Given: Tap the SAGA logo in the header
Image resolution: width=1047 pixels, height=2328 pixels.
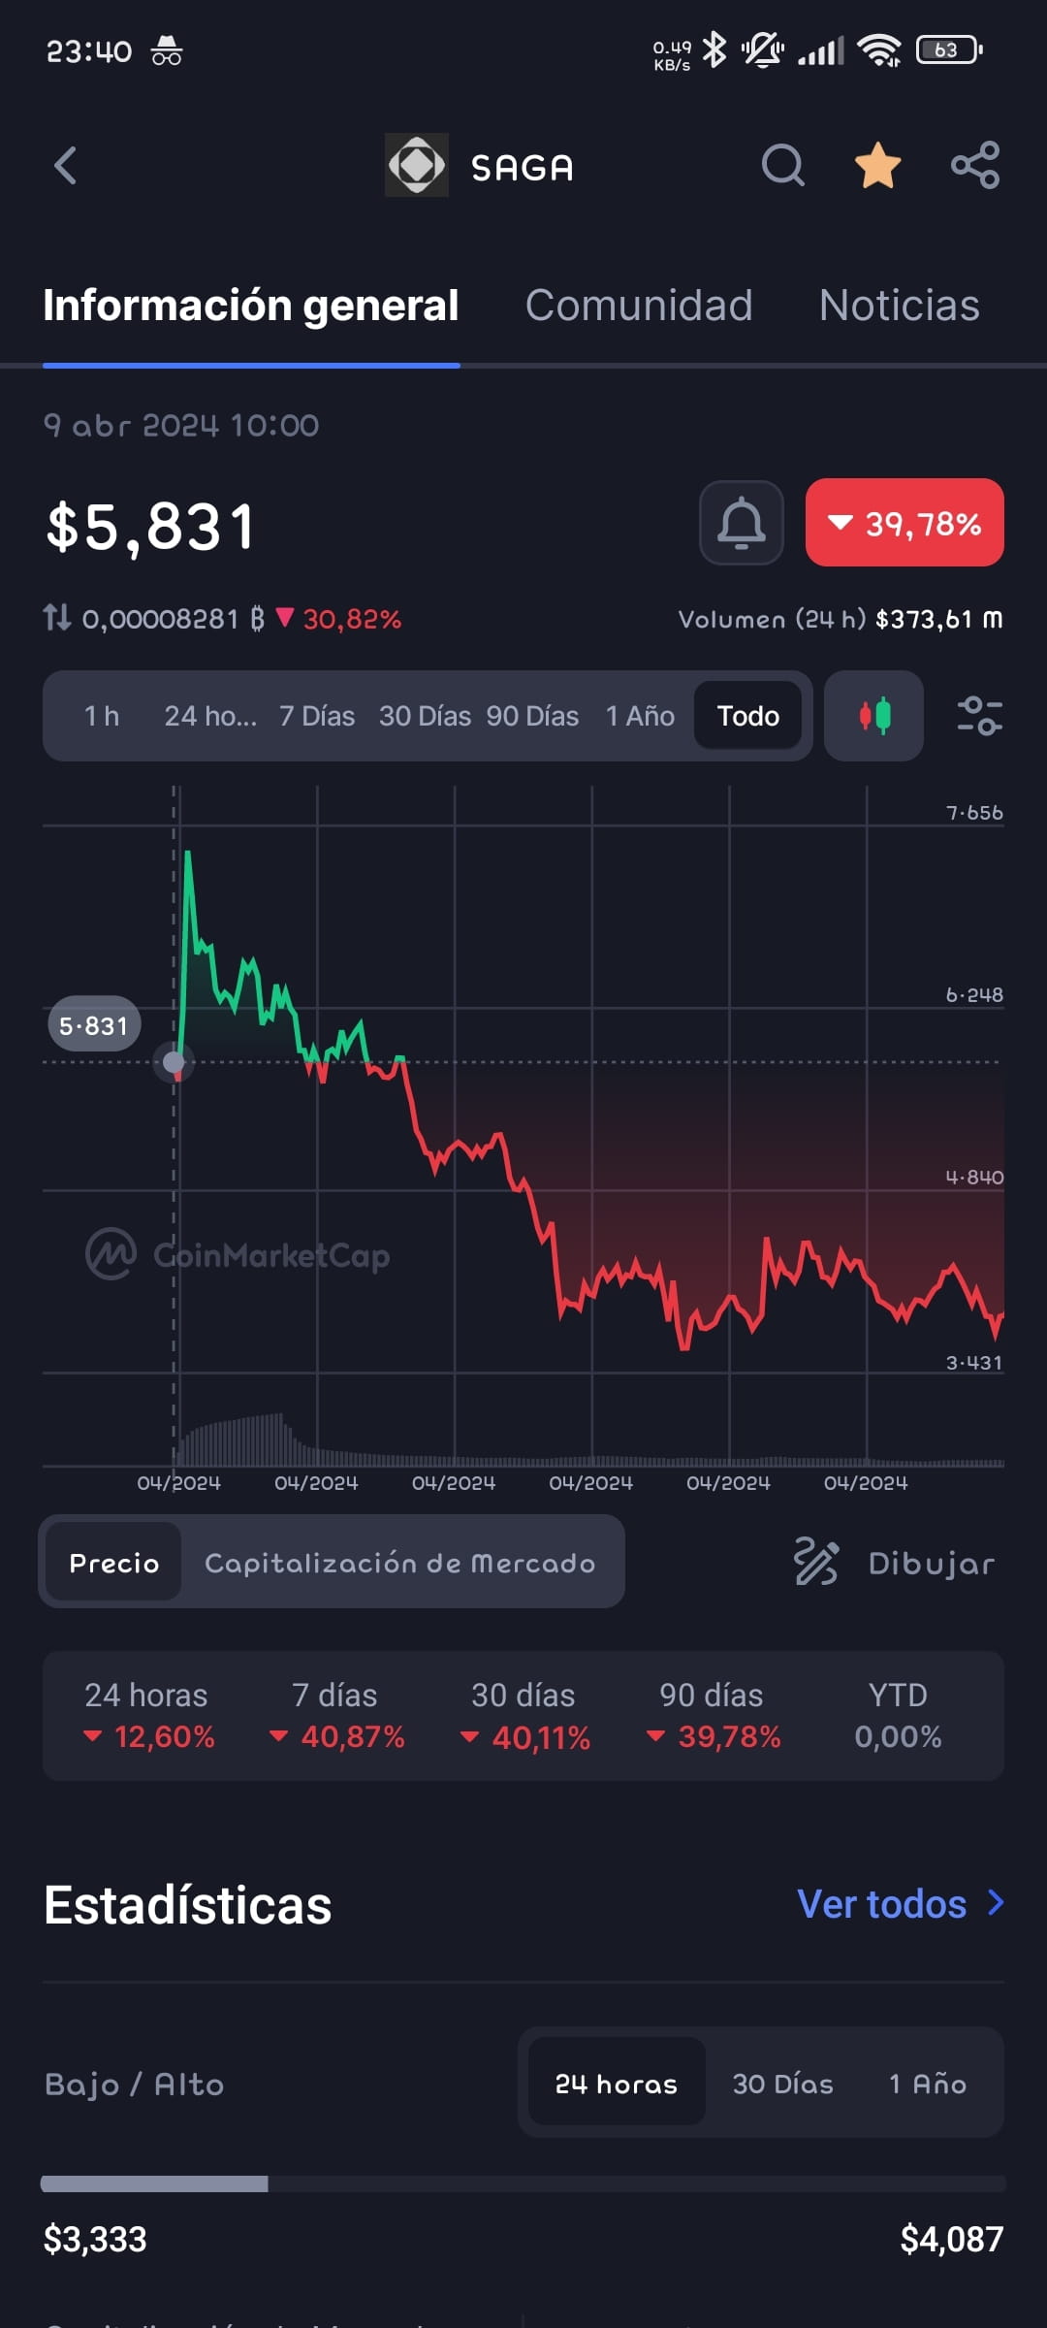Looking at the screenshot, I should coord(417,165).
